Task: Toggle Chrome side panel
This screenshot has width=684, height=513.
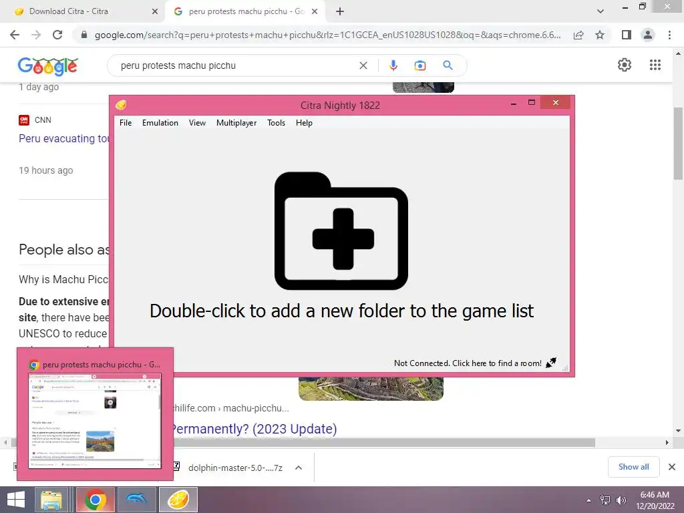Action: point(627,35)
